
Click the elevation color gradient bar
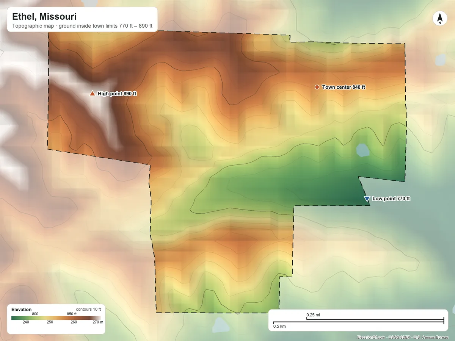click(56, 318)
